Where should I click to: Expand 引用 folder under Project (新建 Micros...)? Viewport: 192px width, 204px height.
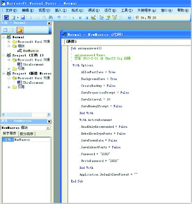[9, 87]
